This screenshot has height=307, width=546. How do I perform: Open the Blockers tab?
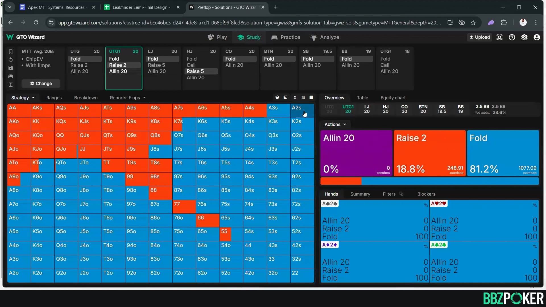click(426, 194)
